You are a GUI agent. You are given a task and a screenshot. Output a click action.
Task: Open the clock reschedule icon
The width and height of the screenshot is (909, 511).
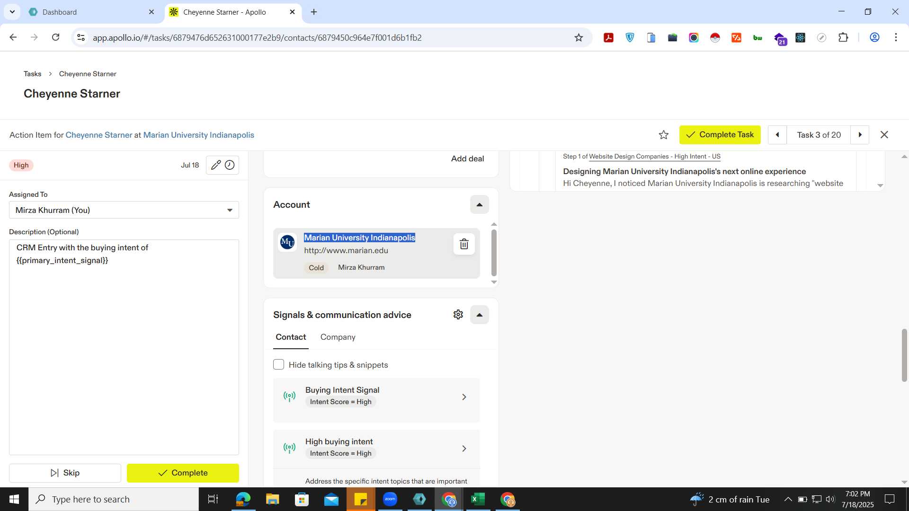pyautogui.click(x=230, y=165)
